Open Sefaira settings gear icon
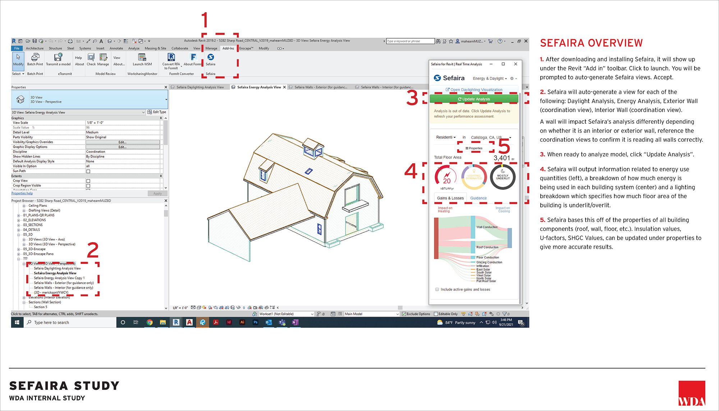The width and height of the screenshot is (719, 411). pos(512,78)
